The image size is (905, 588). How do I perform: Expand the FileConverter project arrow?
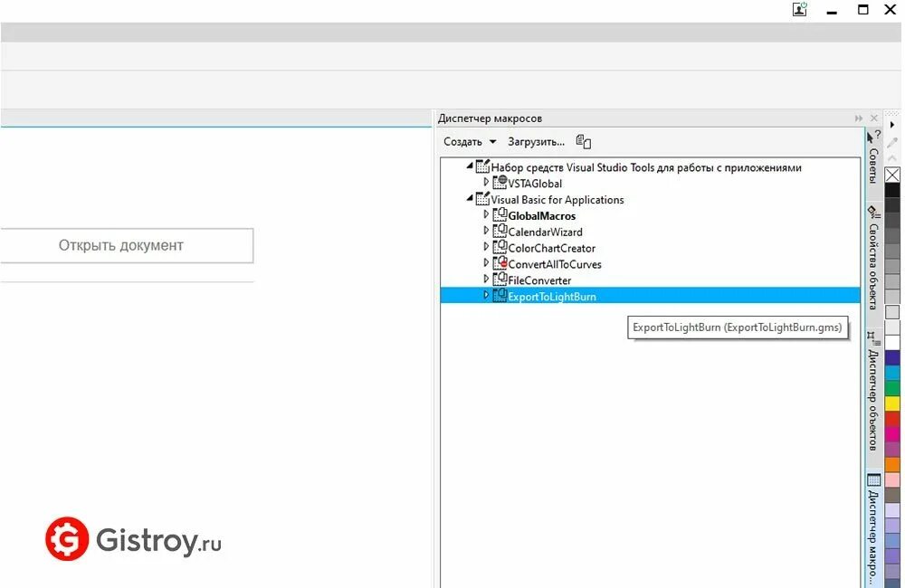pos(486,280)
